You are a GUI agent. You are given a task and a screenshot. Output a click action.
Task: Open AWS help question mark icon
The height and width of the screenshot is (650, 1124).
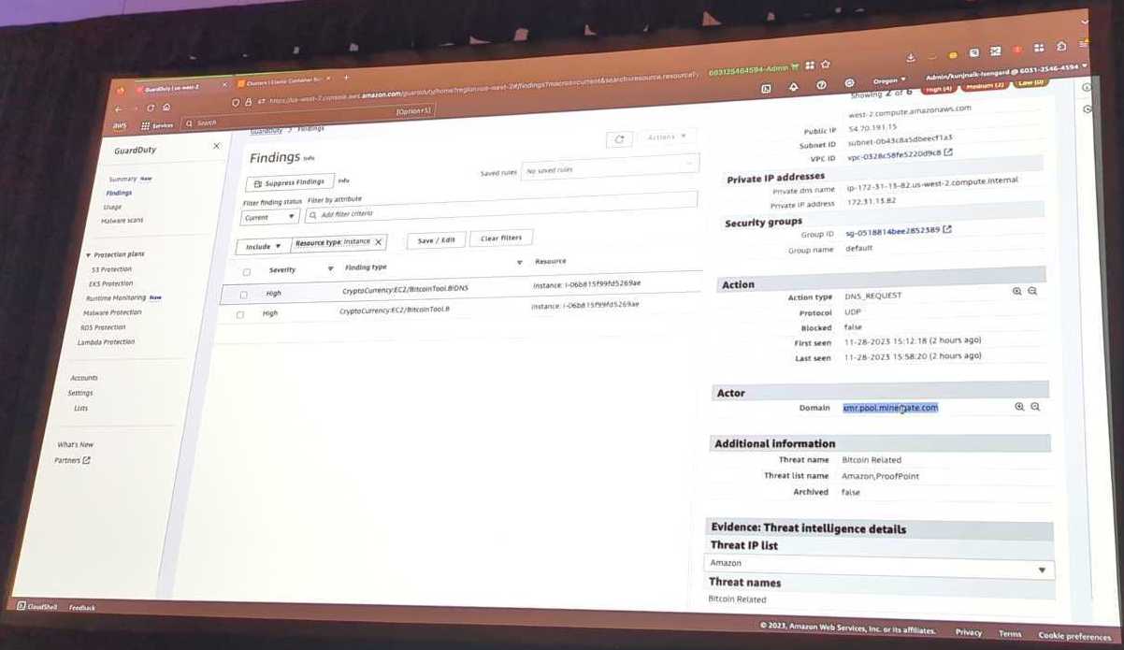click(x=820, y=84)
